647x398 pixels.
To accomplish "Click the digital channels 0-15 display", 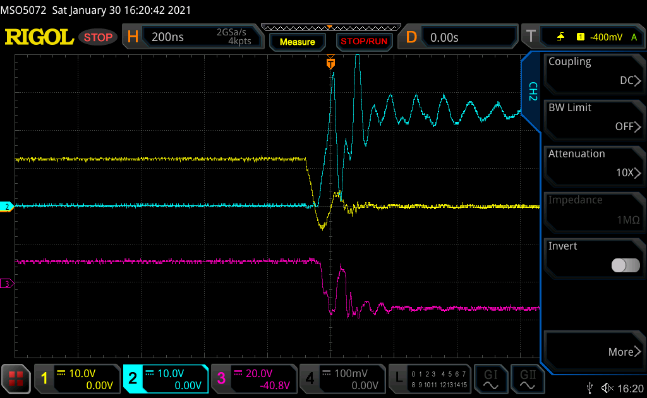I will pyautogui.click(x=438, y=379).
